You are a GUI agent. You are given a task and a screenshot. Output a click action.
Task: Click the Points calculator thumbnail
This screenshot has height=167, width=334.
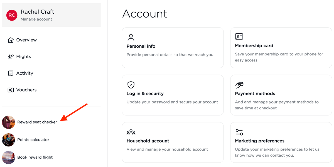(8, 139)
